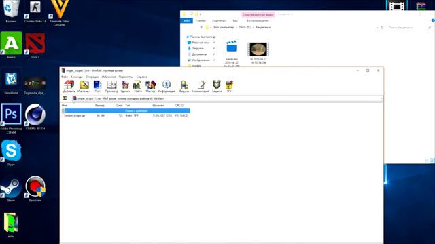
Task: Click 'DATA (D:)' breadcrumb in Explorer
Action: point(245,27)
